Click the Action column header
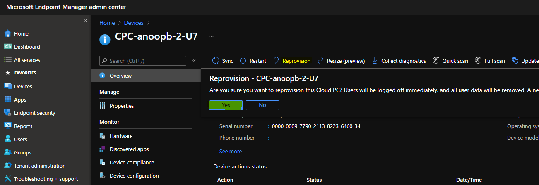This screenshot has width=539, height=185. (225, 180)
